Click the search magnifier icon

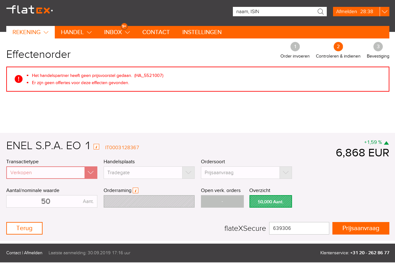point(321,12)
